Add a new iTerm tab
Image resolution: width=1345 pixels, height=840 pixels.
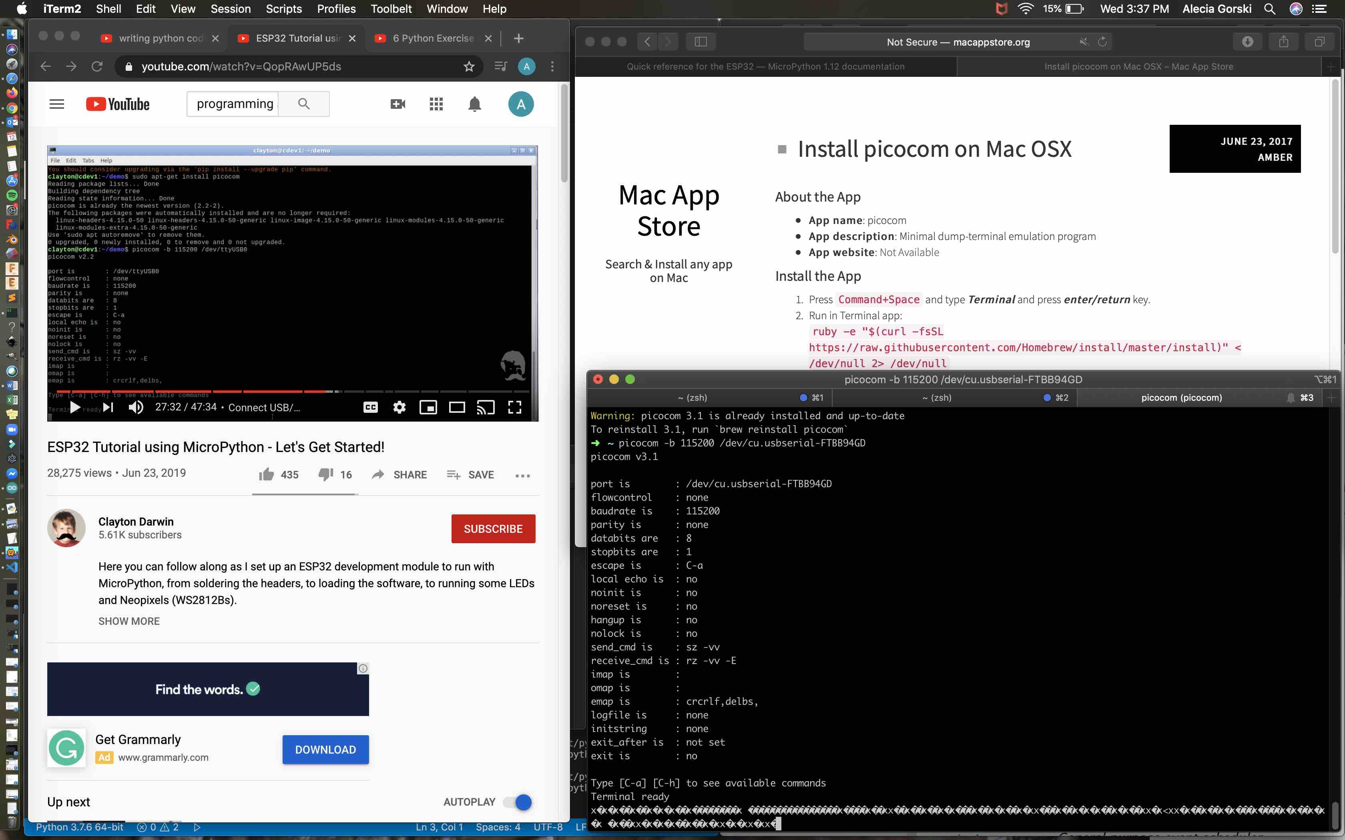click(1331, 397)
